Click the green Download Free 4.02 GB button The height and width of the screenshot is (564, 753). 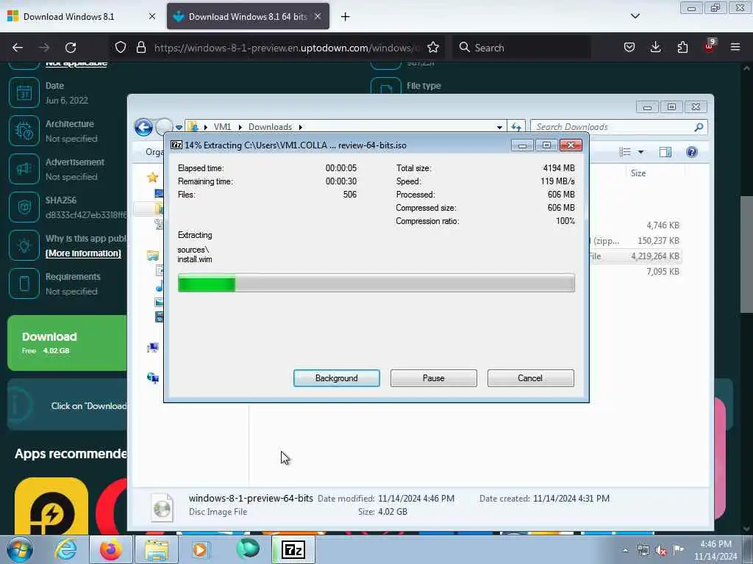67,343
